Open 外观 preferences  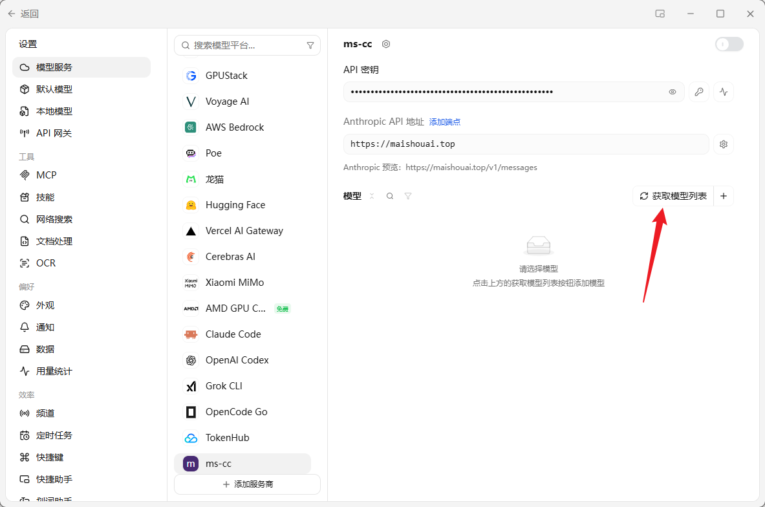click(81, 305)
